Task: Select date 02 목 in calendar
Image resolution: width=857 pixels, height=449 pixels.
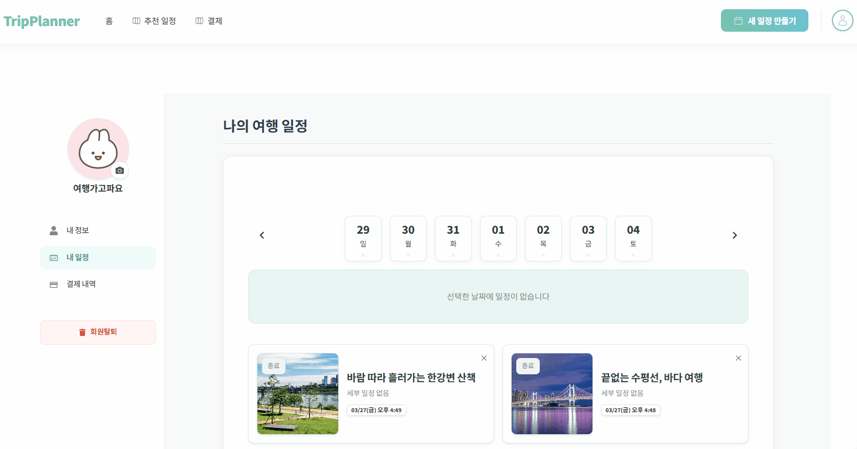Action: tap(543, 238)
